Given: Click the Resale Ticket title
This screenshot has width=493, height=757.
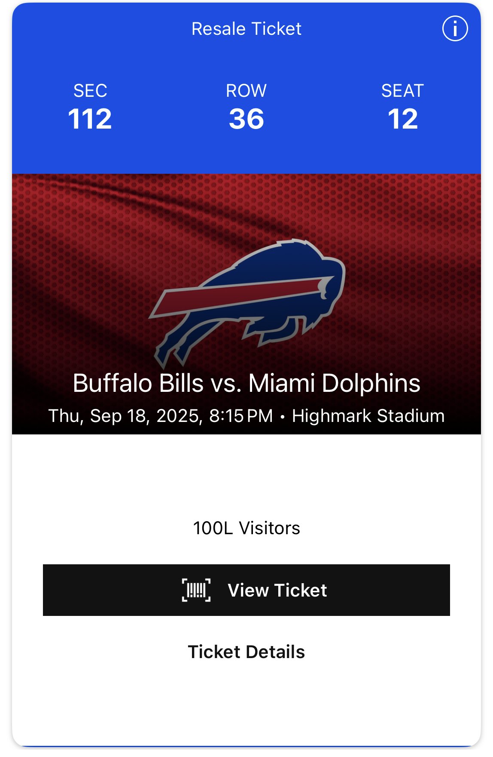Looking at the screenshot, I should point(246,29).
